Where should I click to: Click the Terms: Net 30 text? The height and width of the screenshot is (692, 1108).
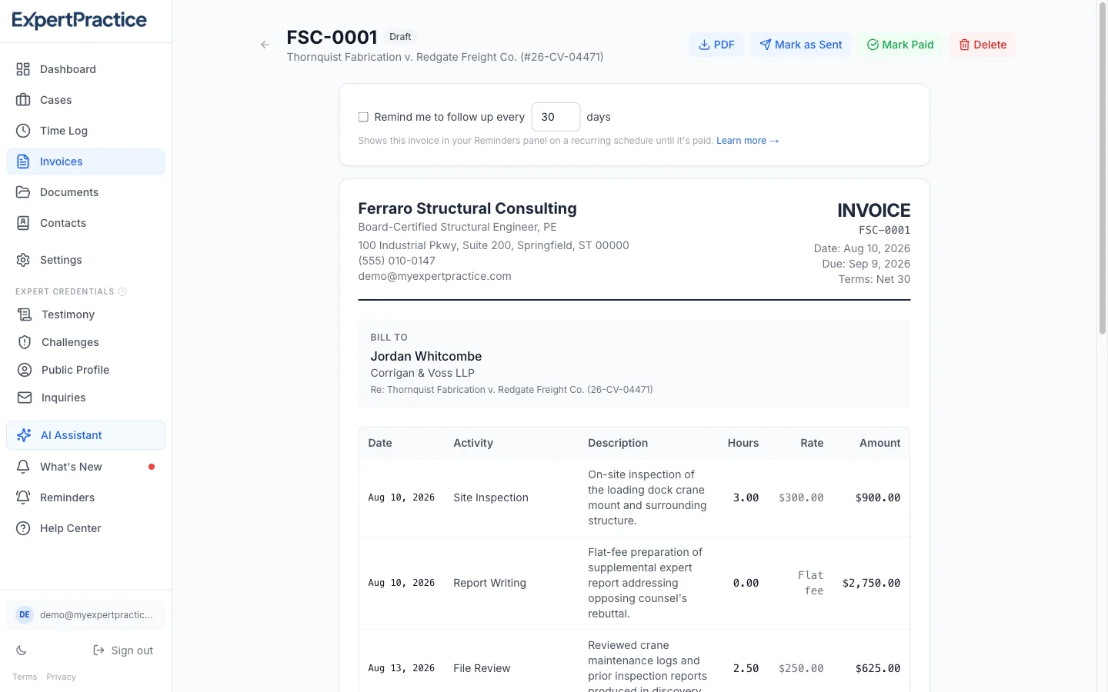tap(874, 279)
